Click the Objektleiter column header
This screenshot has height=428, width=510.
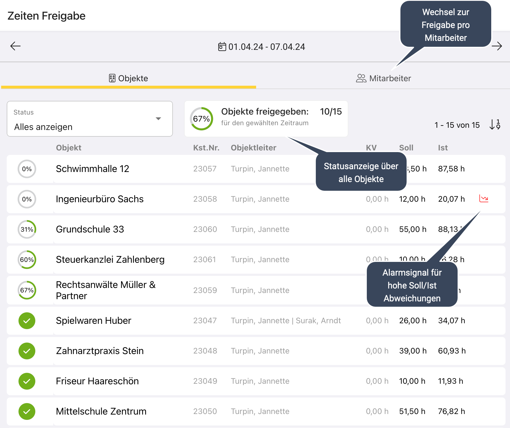click(253, 148)
